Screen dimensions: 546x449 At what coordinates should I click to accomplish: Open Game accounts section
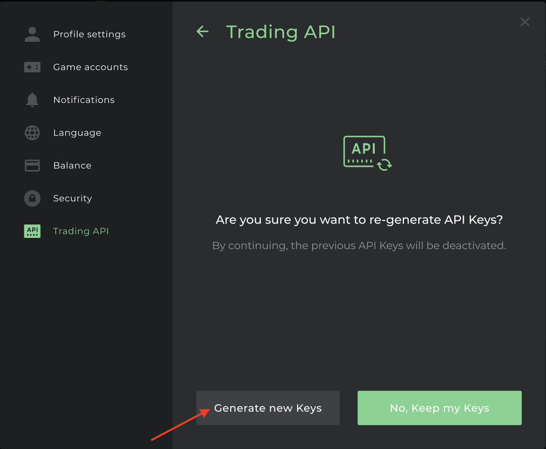(x=91, y=67)
